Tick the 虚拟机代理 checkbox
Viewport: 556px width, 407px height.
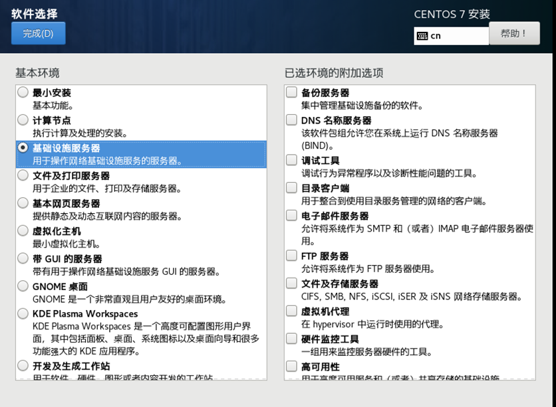click(291, 311)
